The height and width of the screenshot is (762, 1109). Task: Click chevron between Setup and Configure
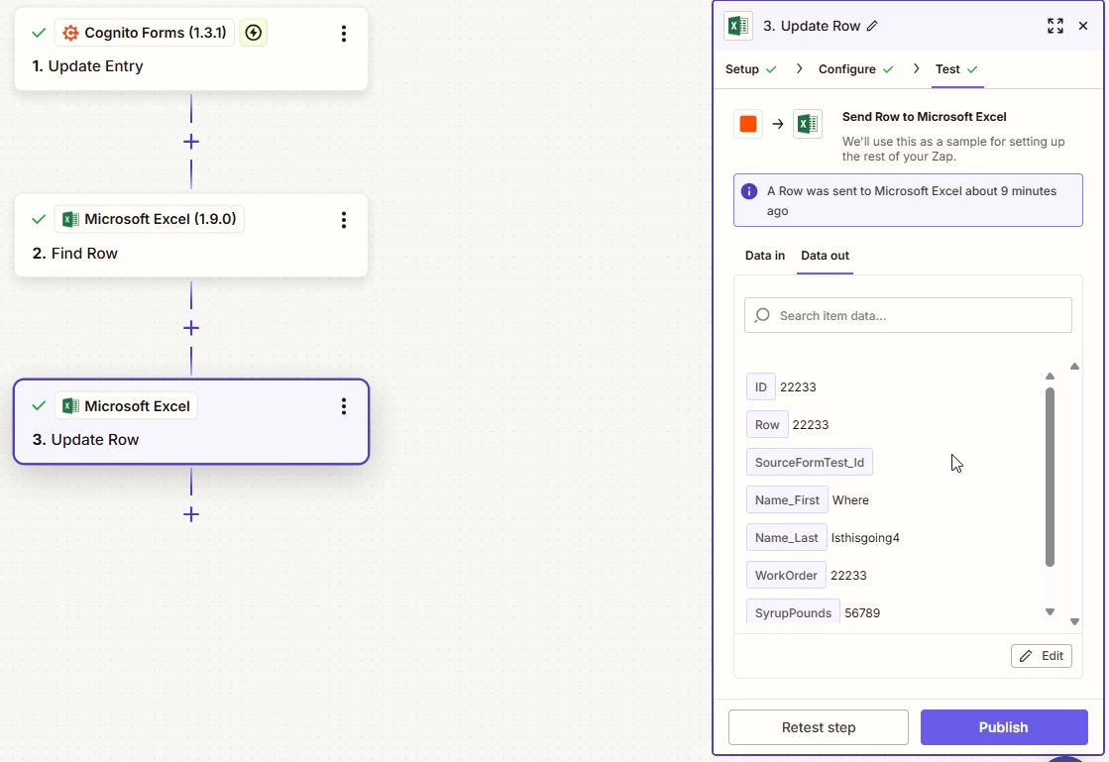coord(799,68)
